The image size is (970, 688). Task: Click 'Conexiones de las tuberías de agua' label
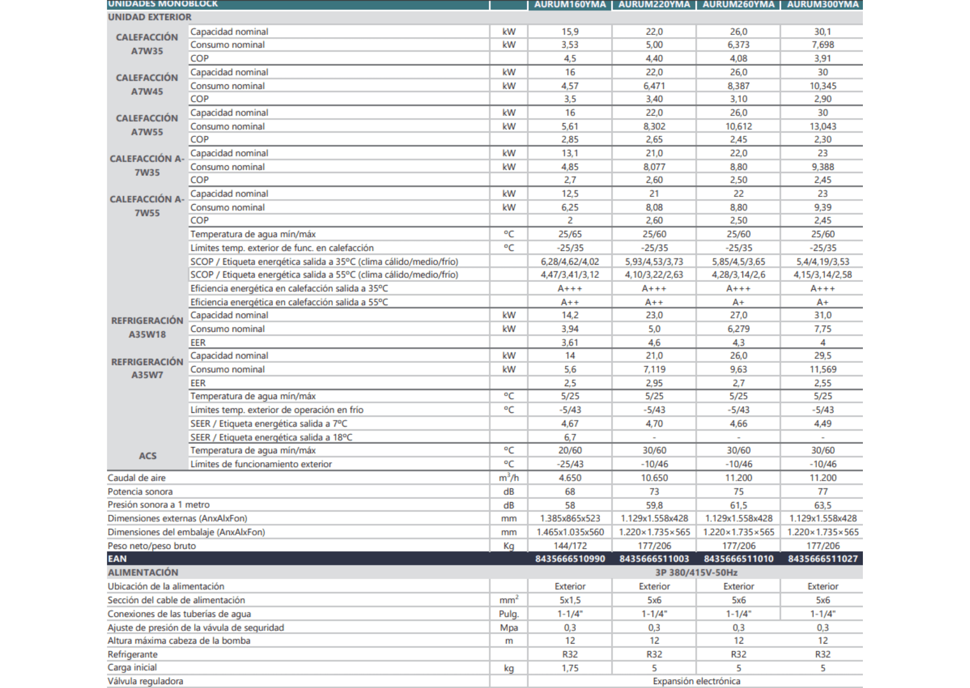click(179, 614)
